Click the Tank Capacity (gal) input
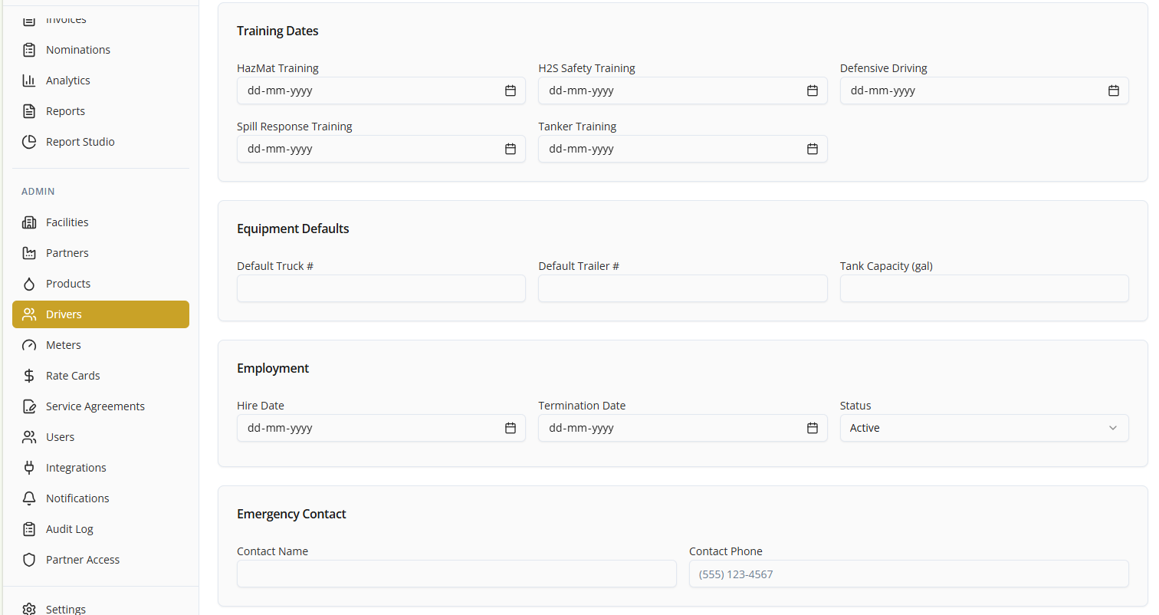1159x615 pixels. pyautogui.click(x=984, y=288)
